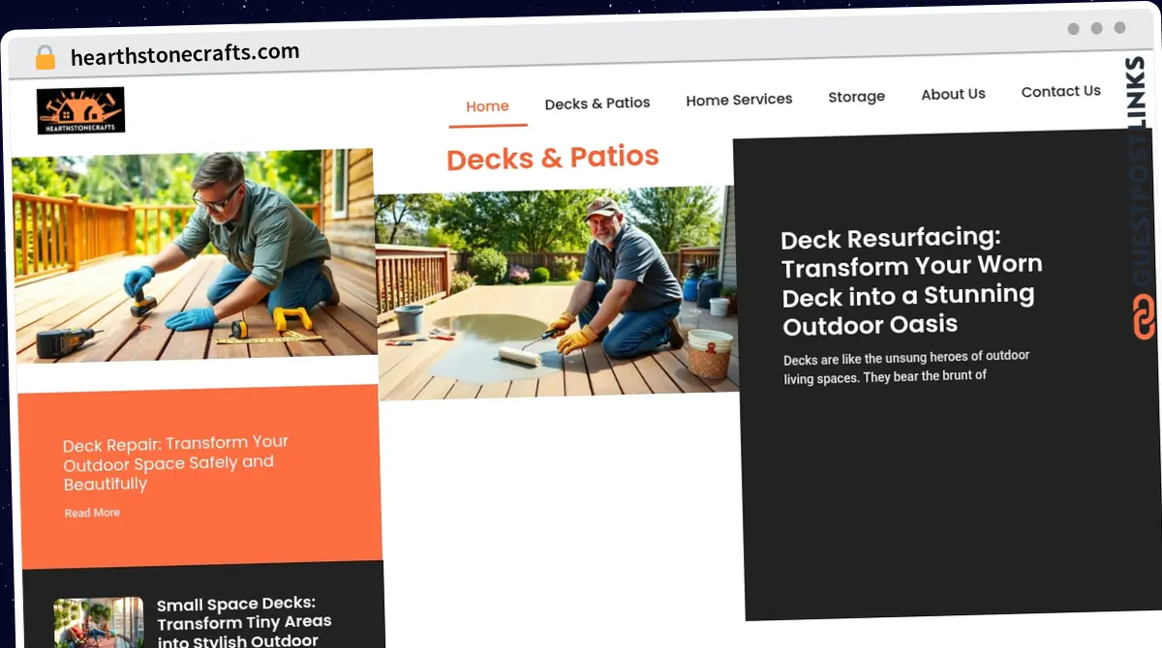Image resolution: width=1162 pixels, height=648 pixels.
Task: Click the excerpt 'Decks are like the unsung heroes'
Action: click(x=906, y=367)
